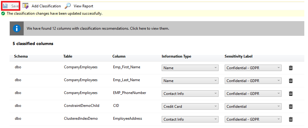Delete the EmployeeAddress classification row
The height and width of the screenshot is (128, 308).
291,119
